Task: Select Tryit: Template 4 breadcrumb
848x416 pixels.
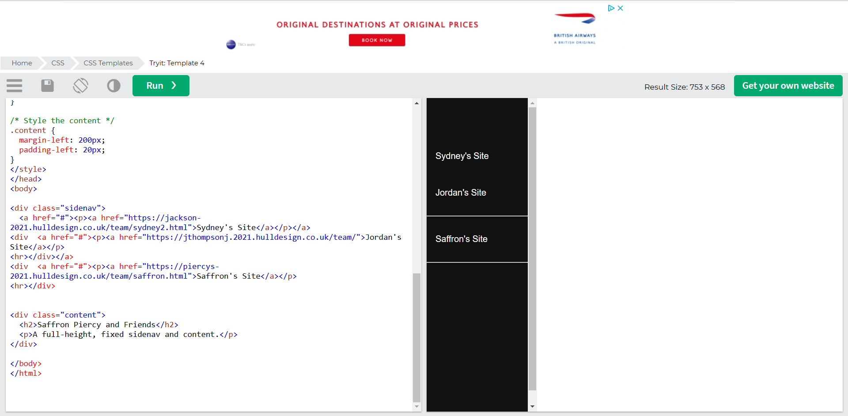Action: [177, 63]
